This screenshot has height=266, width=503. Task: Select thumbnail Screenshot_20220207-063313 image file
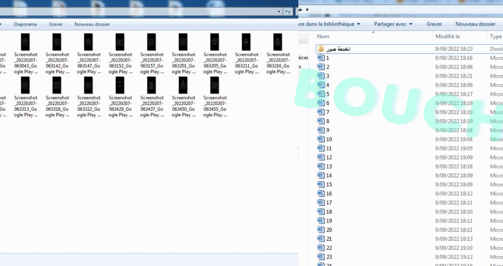tap(25, 85)
